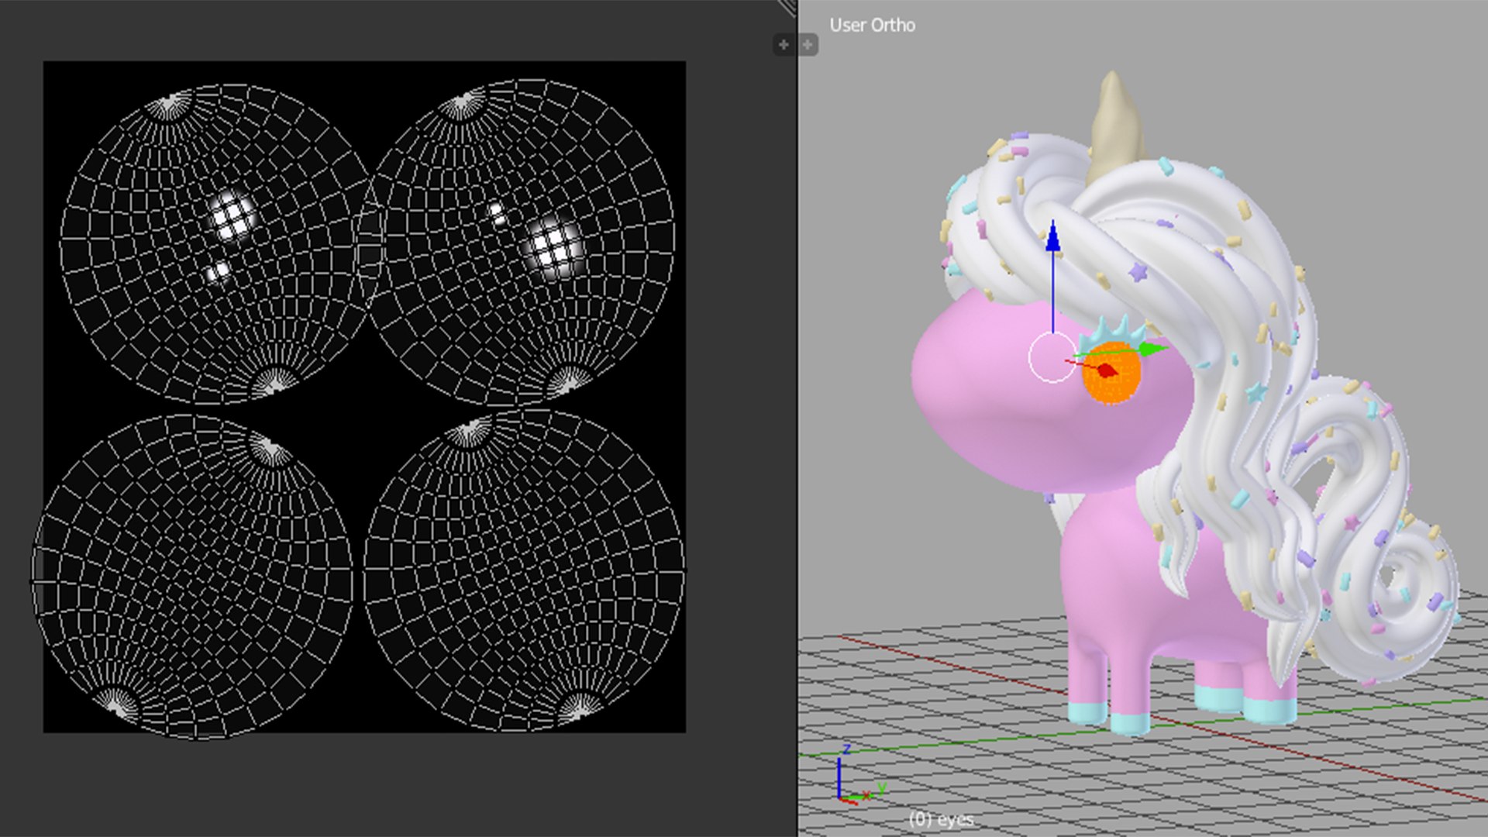Select the bottom-left UV sphere island
This screenshot has width=1488, height=837.
[x=192, y=576]
